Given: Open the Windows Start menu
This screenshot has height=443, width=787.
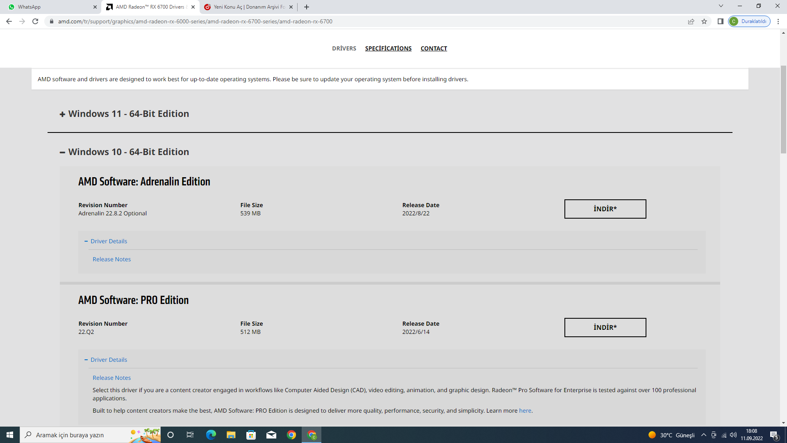Looking at the screenshot, I should pyautogui.click(x=10, y=435).
